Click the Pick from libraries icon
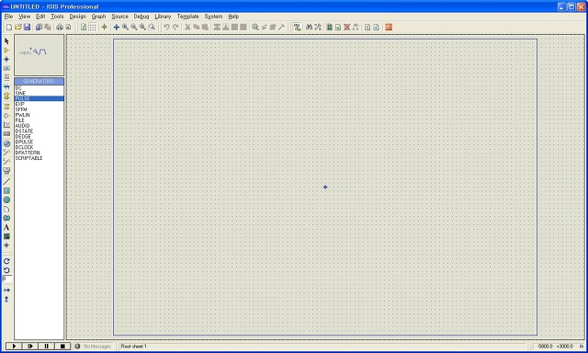The image size is (588, 353). 255,27
